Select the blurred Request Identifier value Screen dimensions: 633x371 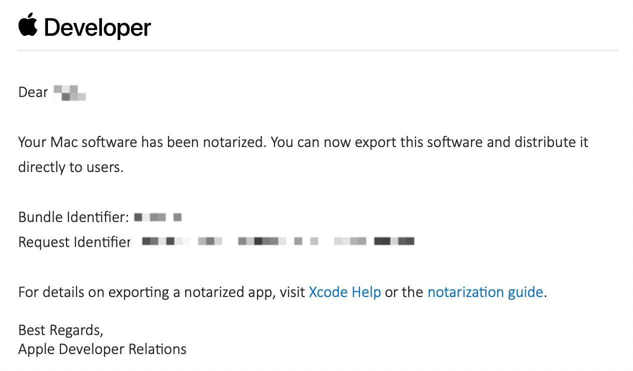[278, 242]
